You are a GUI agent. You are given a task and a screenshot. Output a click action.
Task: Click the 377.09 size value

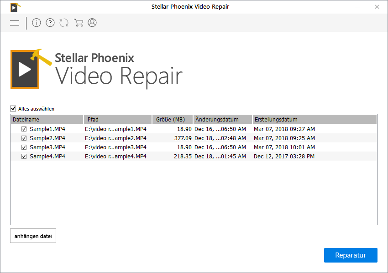point(183,138)
